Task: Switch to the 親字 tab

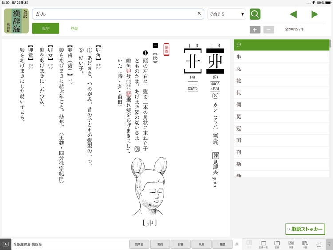Action: click(x=46, y=28)
